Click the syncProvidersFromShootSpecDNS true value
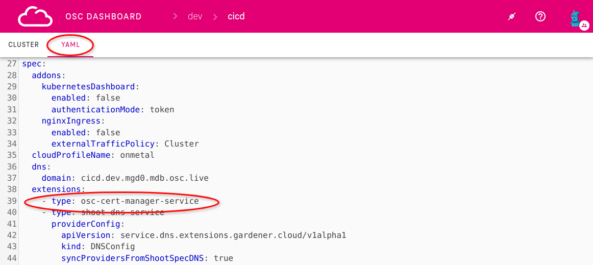The image size is (593, 265). pyautogui.click(x=224, y=258)
